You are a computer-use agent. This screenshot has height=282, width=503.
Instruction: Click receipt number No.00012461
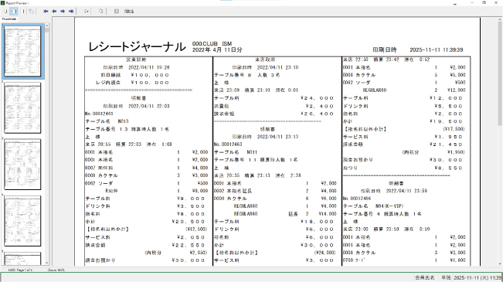click(99, 114)
